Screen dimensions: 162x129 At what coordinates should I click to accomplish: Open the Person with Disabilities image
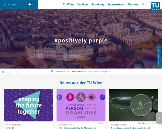(81, 105)
